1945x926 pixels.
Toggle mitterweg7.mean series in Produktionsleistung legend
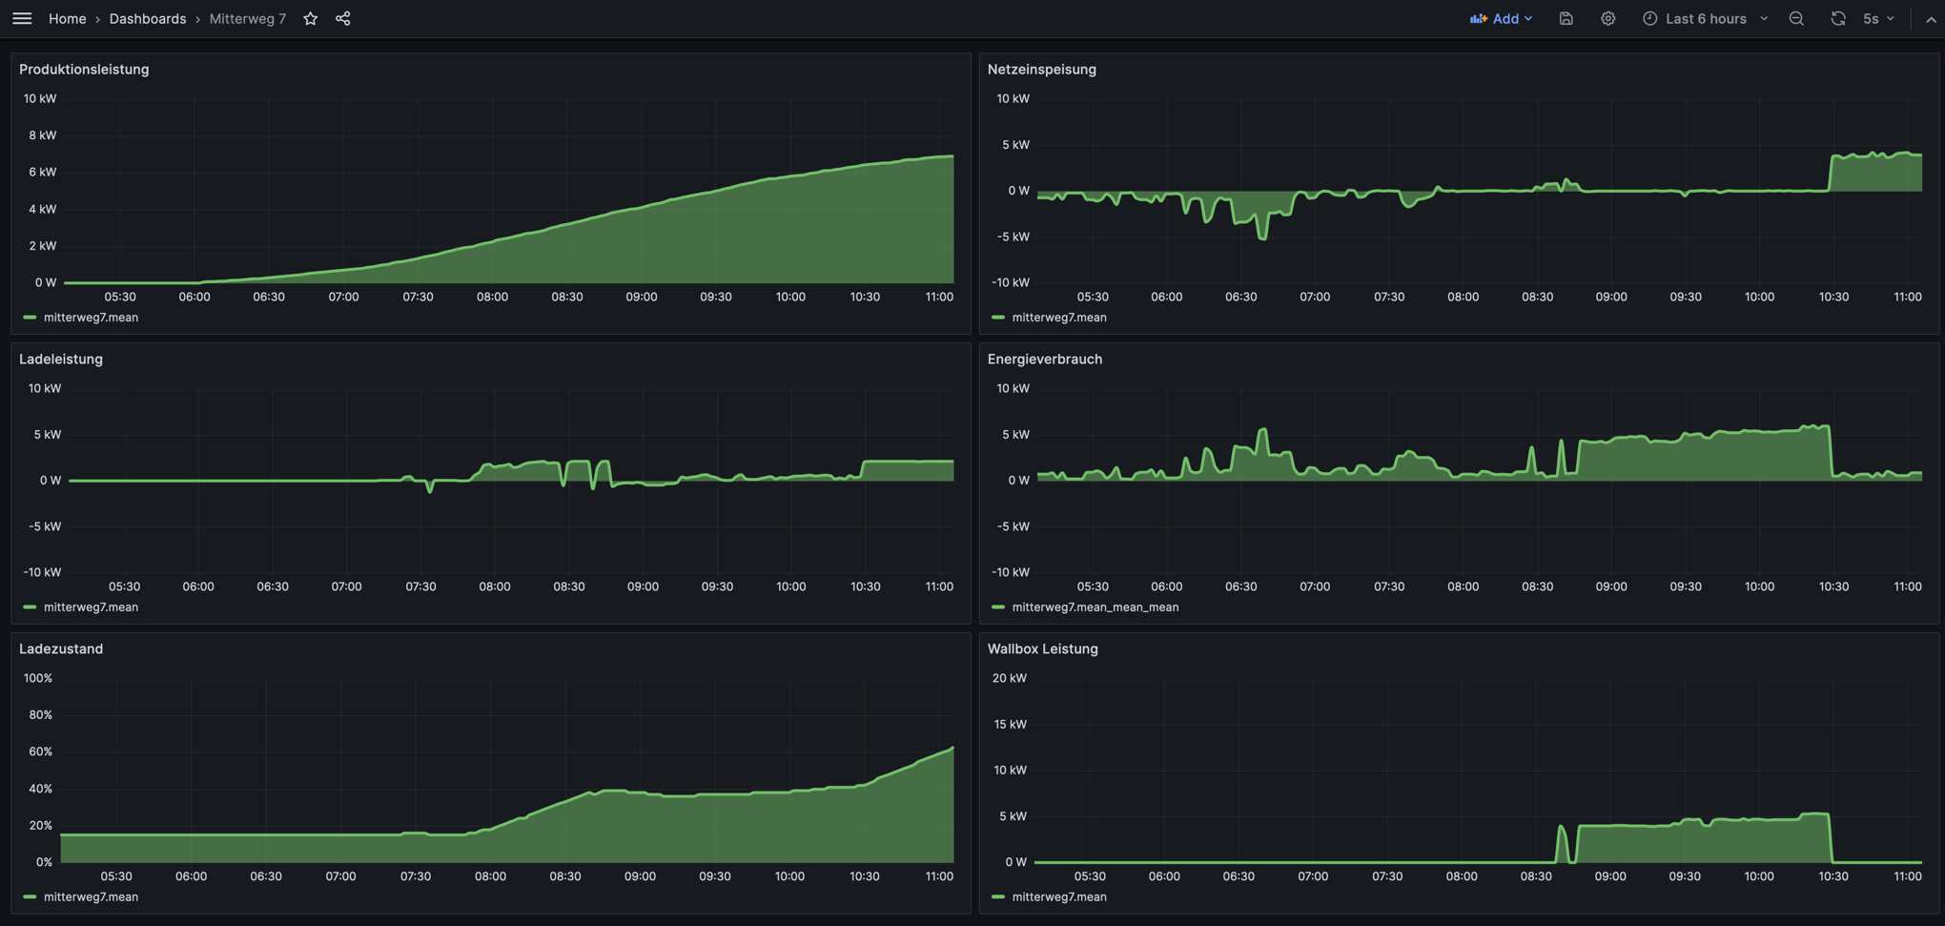click(91, 318)
